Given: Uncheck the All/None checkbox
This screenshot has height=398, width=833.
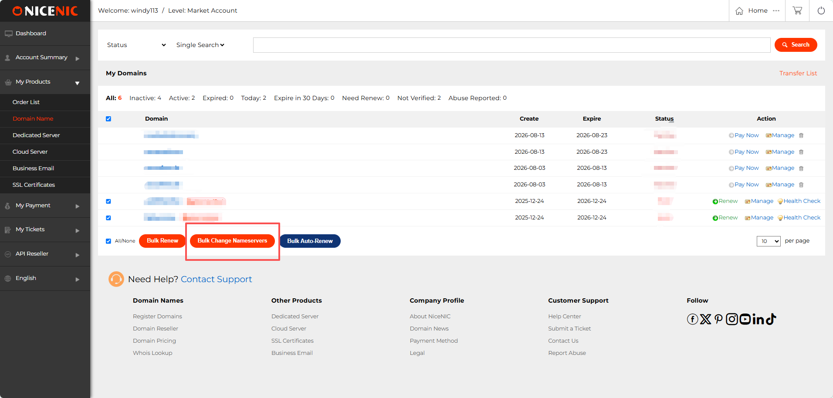Looking at the screenshot, I should tap(108, 241).
